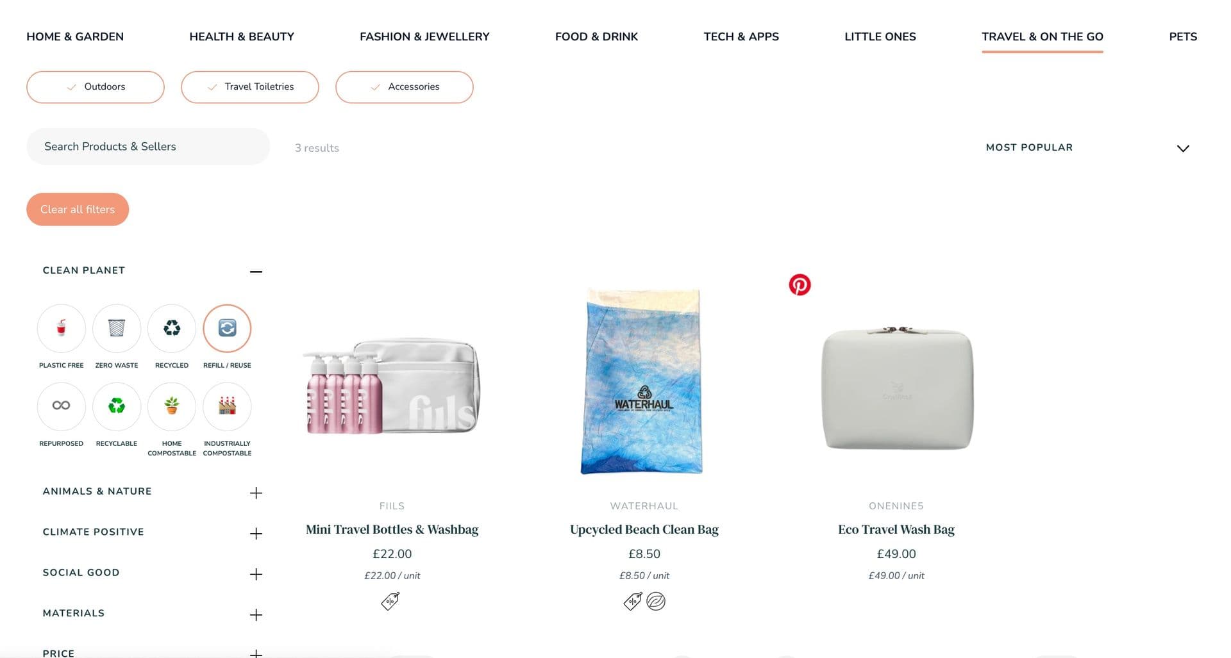Select the Zero Waste bin icon

click(x=117, y=328)
